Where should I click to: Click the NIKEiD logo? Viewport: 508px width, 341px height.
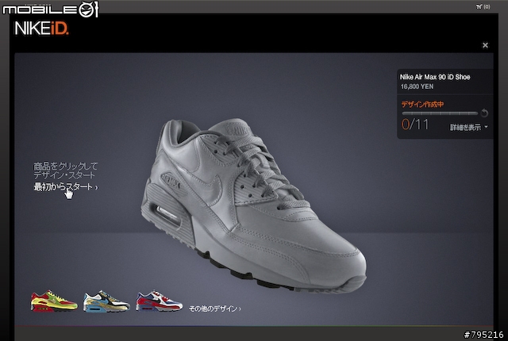pos(41,29)
